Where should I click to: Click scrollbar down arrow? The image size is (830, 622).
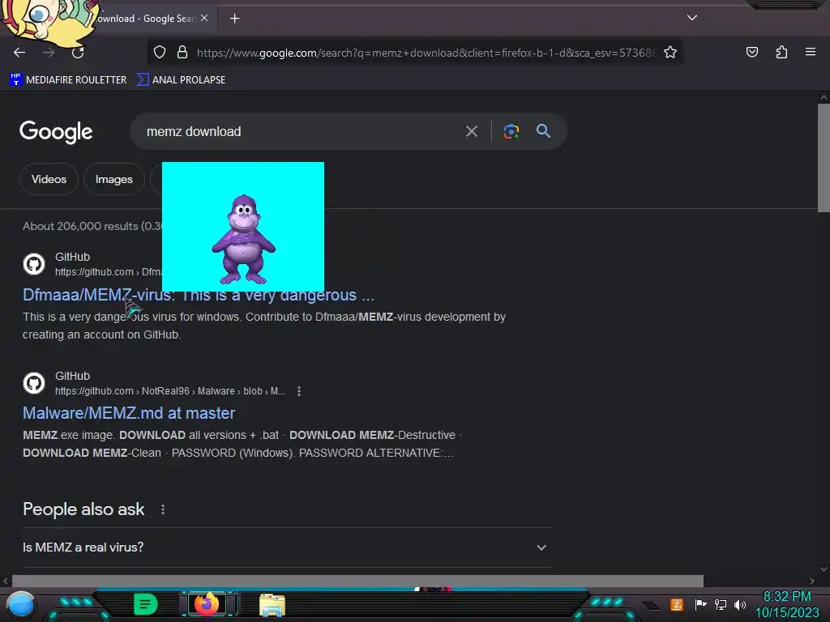pos(824,569)
